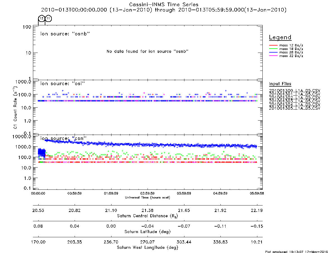Click the red mass 12 Da/z legend line
Image resolution: width=328 pixels, height=253 pixels.
[273, 45]
